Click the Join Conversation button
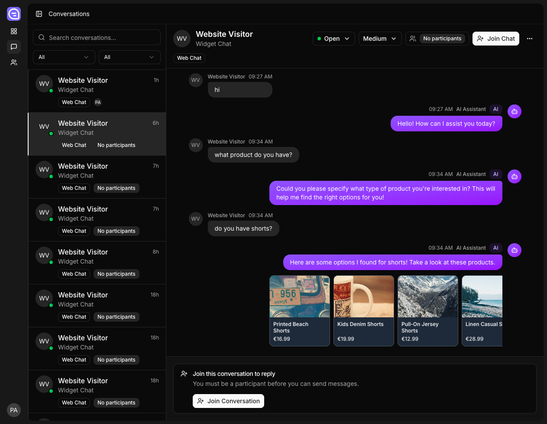The image size is (547, 424). point(228,401)
